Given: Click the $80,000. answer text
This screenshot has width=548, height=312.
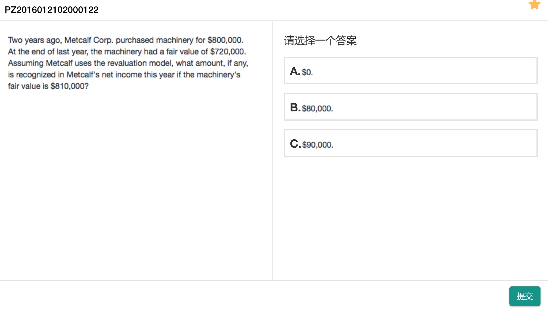Looking at the screenshot, I should [317, 109].
